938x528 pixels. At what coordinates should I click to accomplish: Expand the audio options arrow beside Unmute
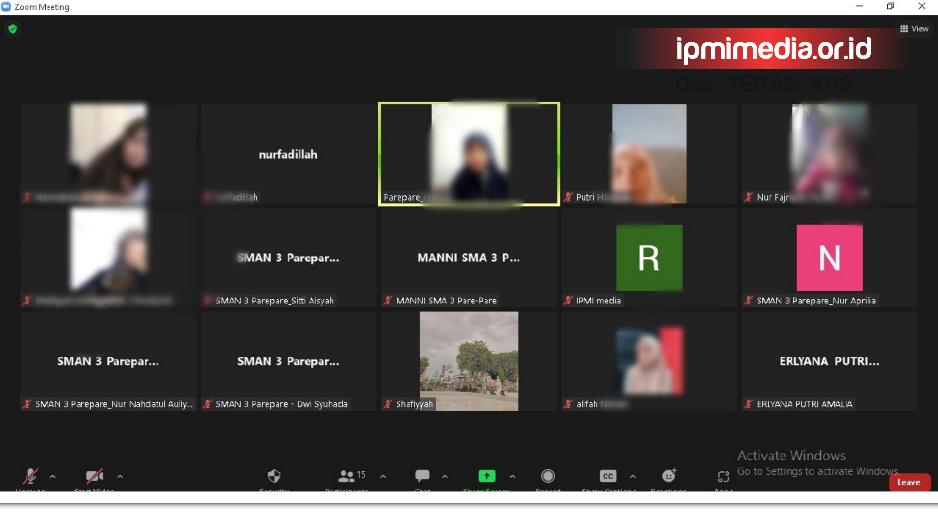pos(53,476)
